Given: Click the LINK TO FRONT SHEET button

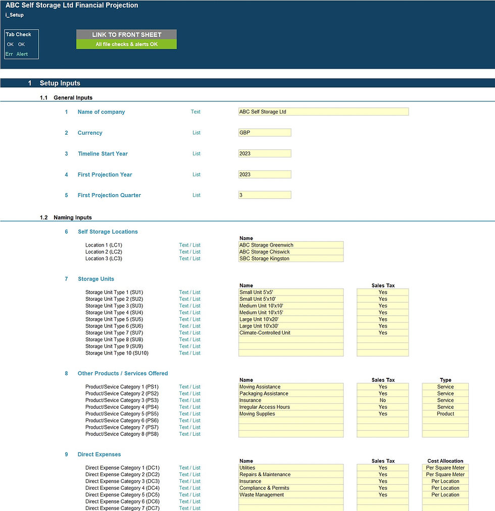Looking at the screenshot, I should coord(126,34).
